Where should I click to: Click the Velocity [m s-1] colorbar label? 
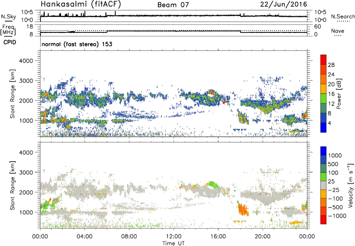click(351, 185)
